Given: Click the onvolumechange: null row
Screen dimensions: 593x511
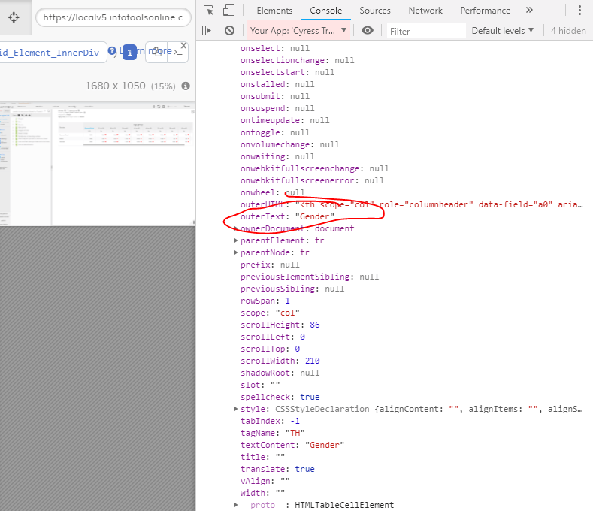Looking at the screenshot, I should point(289,144).
